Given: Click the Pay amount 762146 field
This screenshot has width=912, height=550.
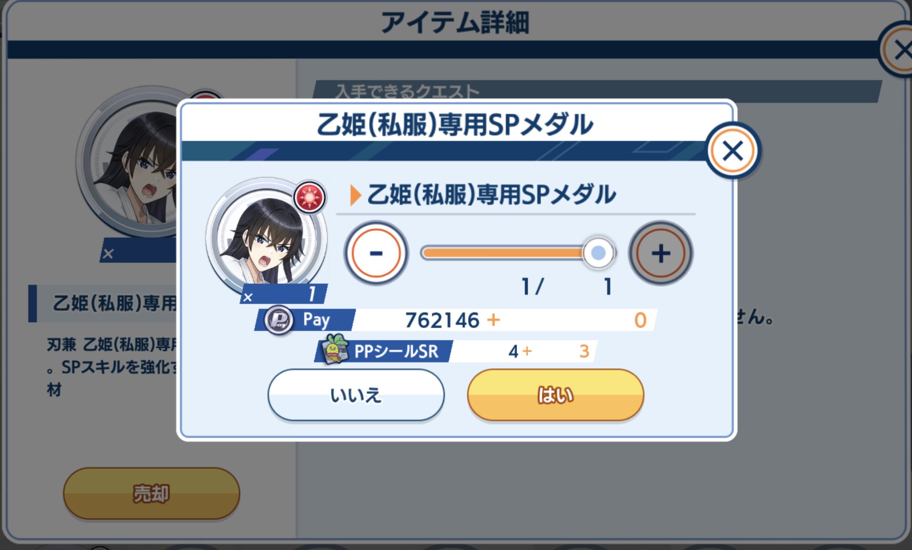Looking at the screenshot, I should 504,320.
